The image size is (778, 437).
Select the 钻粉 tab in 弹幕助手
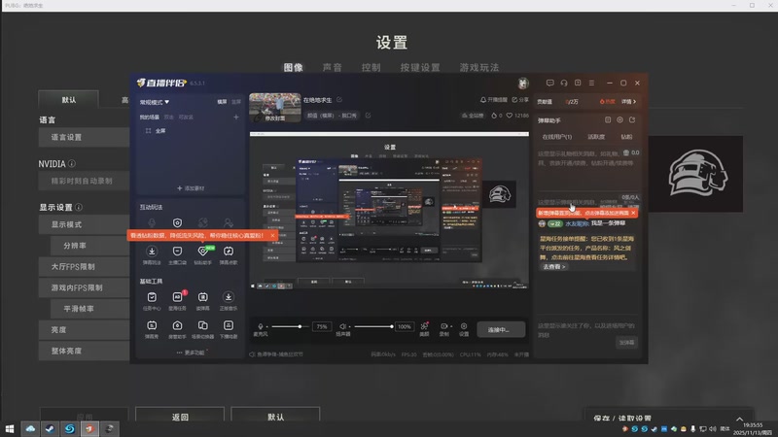point(626,137)
